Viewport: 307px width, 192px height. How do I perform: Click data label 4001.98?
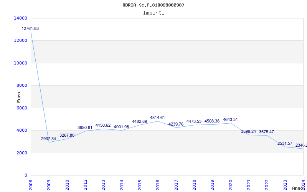click(x=121, y=127)
